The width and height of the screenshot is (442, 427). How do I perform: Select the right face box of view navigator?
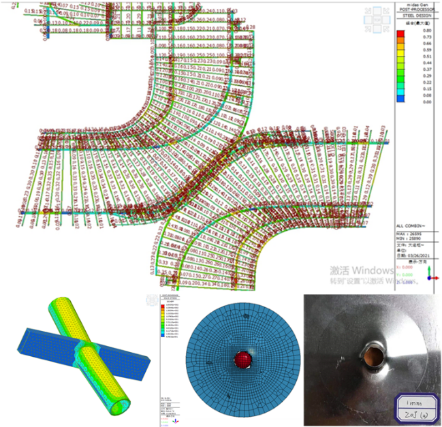click(x=385, y=21)
